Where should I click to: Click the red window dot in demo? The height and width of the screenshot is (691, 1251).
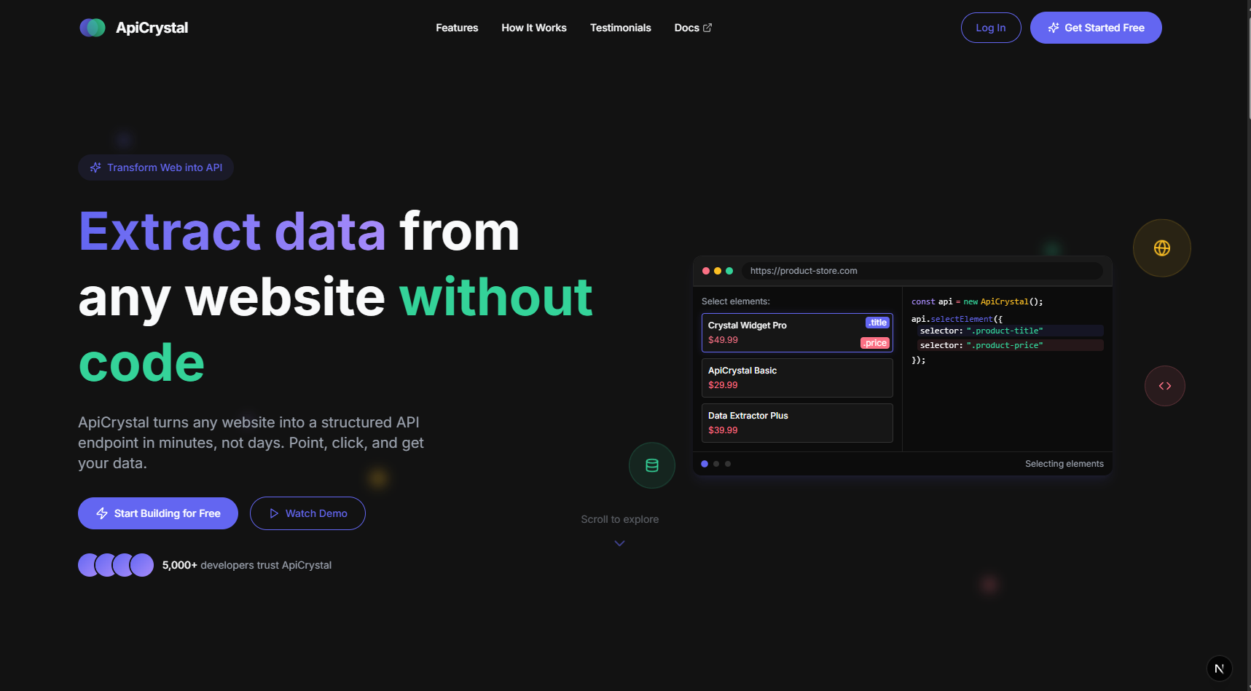[x=706, y=271]
